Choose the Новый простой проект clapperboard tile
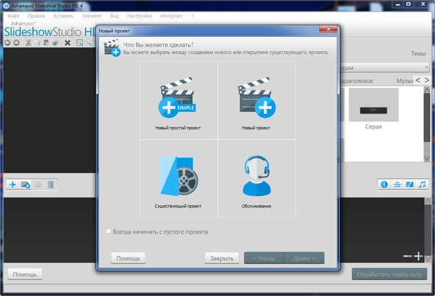The width and height of the screenshot is (435, 296). [179, 100]
